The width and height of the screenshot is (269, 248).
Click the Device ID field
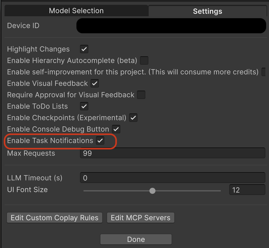coord(171,26)
